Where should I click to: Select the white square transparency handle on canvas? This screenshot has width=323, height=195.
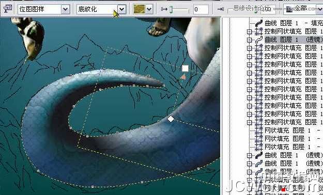(185, 69)
